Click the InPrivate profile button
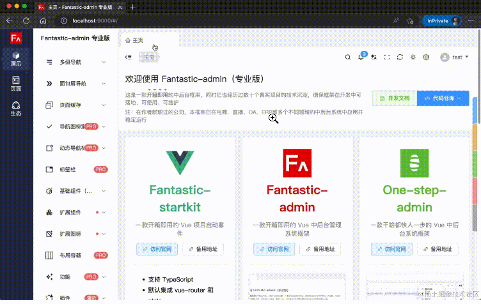 click(x=442, y=21)
